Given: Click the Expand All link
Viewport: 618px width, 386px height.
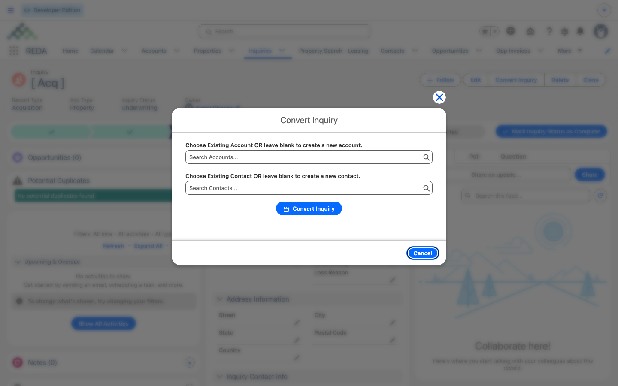Looking at the screenshot, I should (148, 246).
